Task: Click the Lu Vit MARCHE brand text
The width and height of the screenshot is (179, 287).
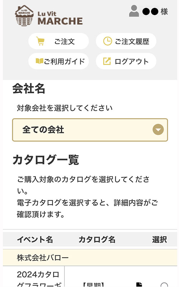Action: click(60, 18)
